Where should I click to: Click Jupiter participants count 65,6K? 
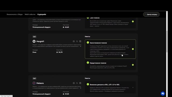[x=66, y=27]
